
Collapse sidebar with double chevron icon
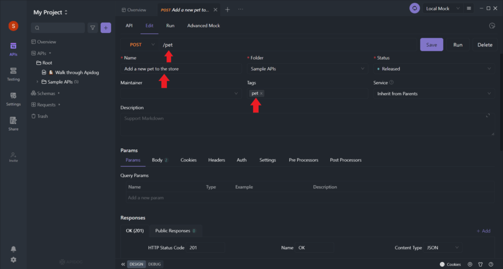(x=123, y=264)
